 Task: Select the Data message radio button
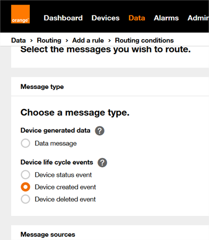(25, 143)
